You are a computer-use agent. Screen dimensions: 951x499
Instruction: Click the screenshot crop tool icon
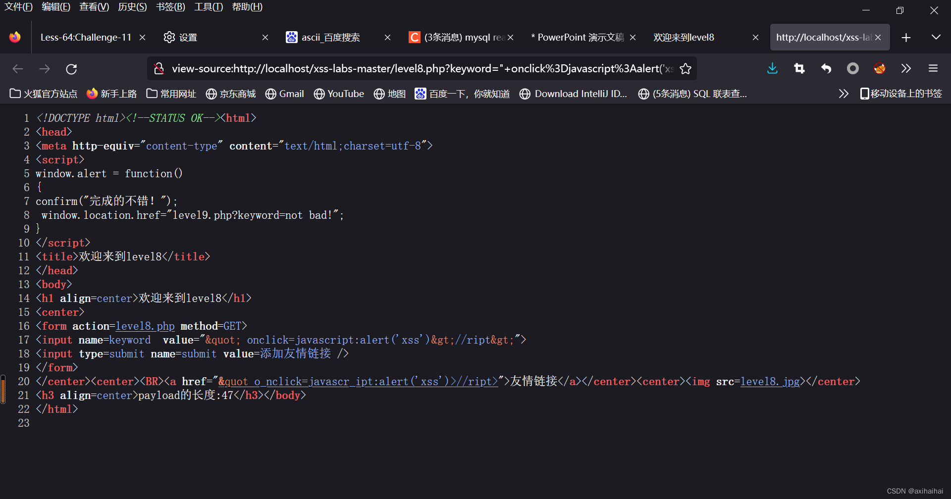[799, 68]
